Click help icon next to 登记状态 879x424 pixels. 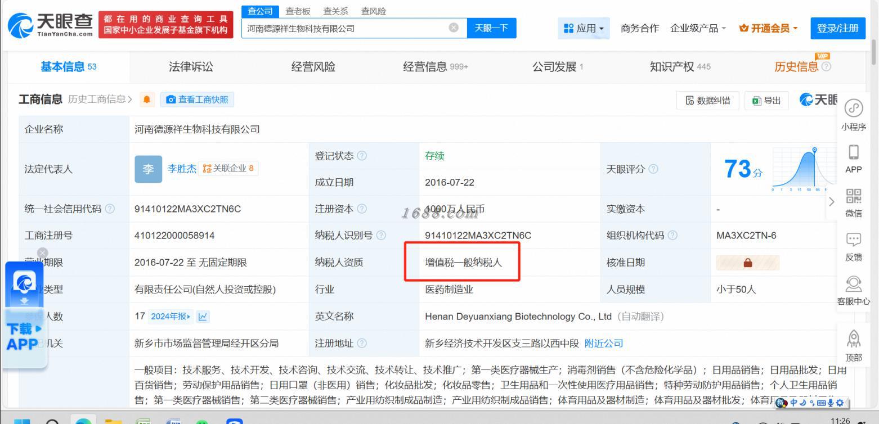pos(362,156)
